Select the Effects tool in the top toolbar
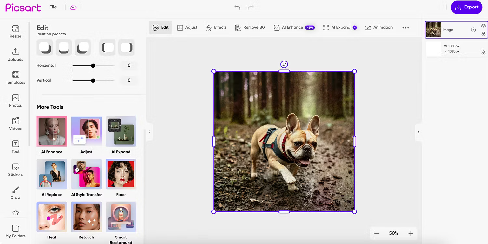 216,27
